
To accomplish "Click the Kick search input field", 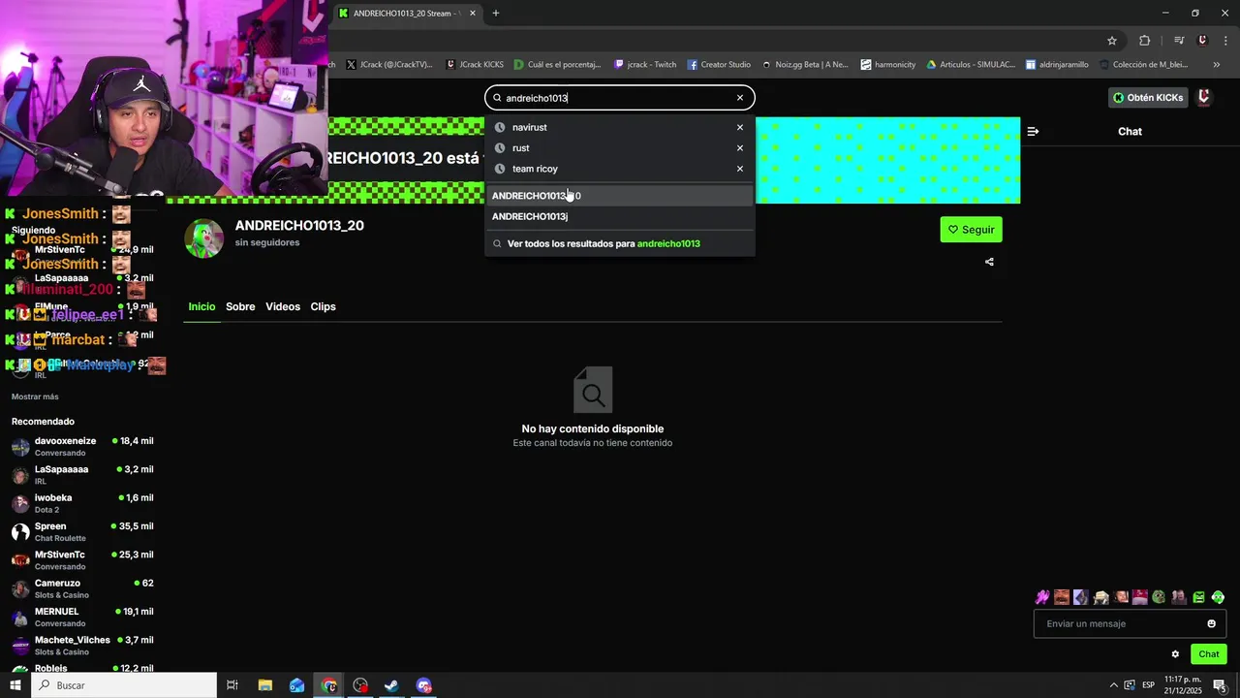I will click(619, 98).
